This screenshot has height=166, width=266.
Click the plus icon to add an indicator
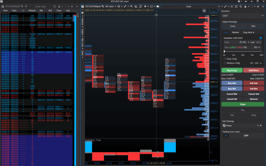[x=145, y=6]
